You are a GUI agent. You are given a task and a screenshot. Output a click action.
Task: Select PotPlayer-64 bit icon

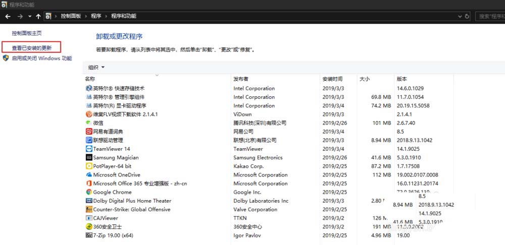[x=89, y=166]
